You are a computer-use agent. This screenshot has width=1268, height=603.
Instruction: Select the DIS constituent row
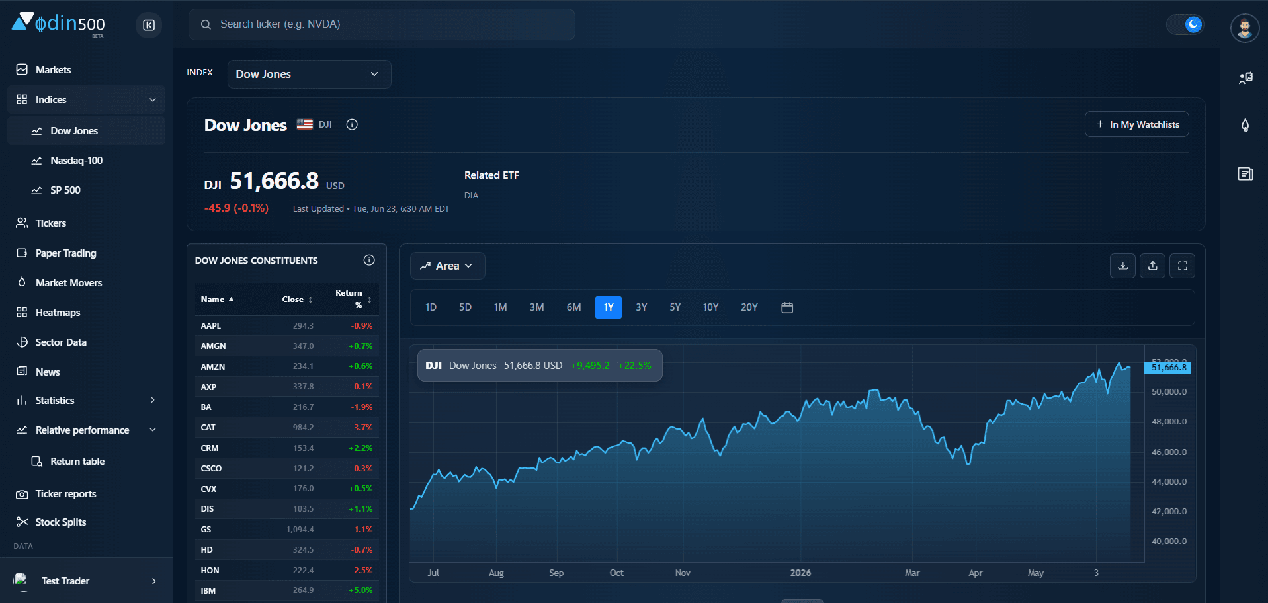[x=287, y=508]
